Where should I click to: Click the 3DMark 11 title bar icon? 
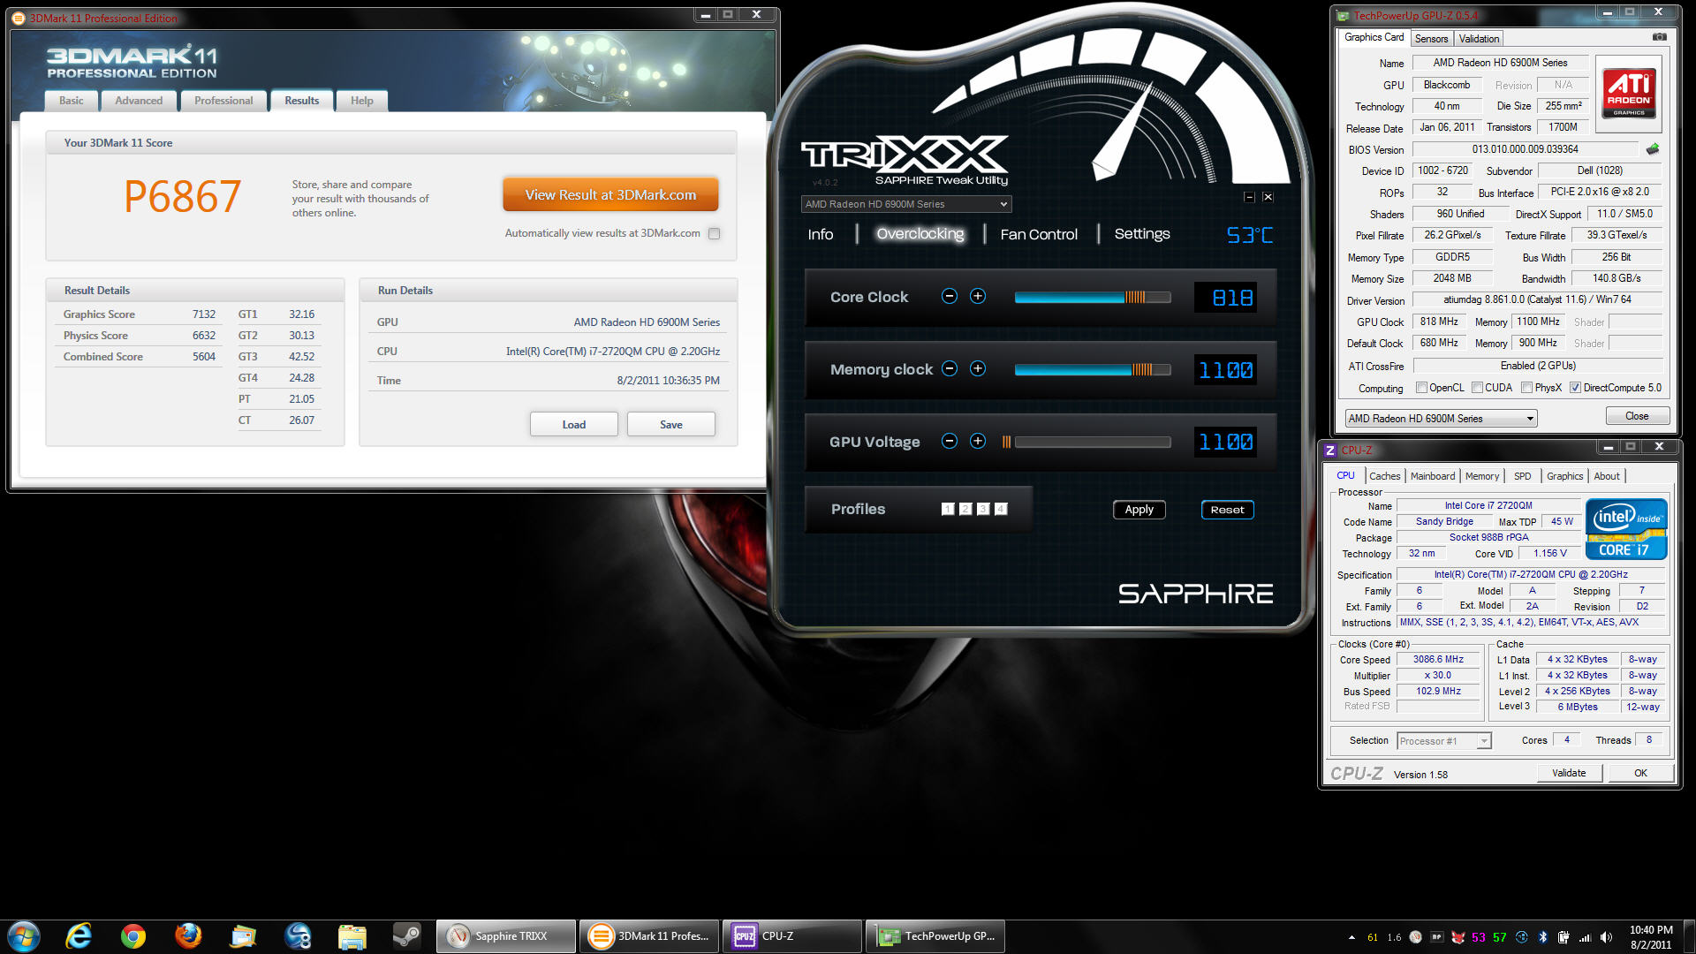pyautogui.click(x=18, y=18)
